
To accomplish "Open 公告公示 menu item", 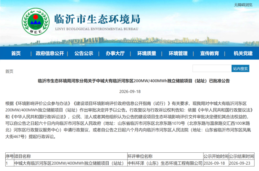I will 84,53.
